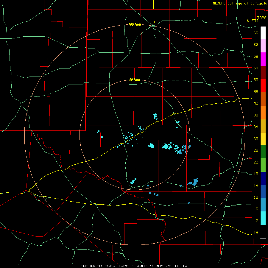The height and width of the screenshot is (268, 268).
Task: Click the dark green legend swatch near 26
Action: (x=263, y=152)
